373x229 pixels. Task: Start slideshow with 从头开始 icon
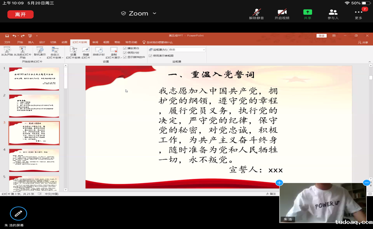pyautogui.click(x=7, y=50)
